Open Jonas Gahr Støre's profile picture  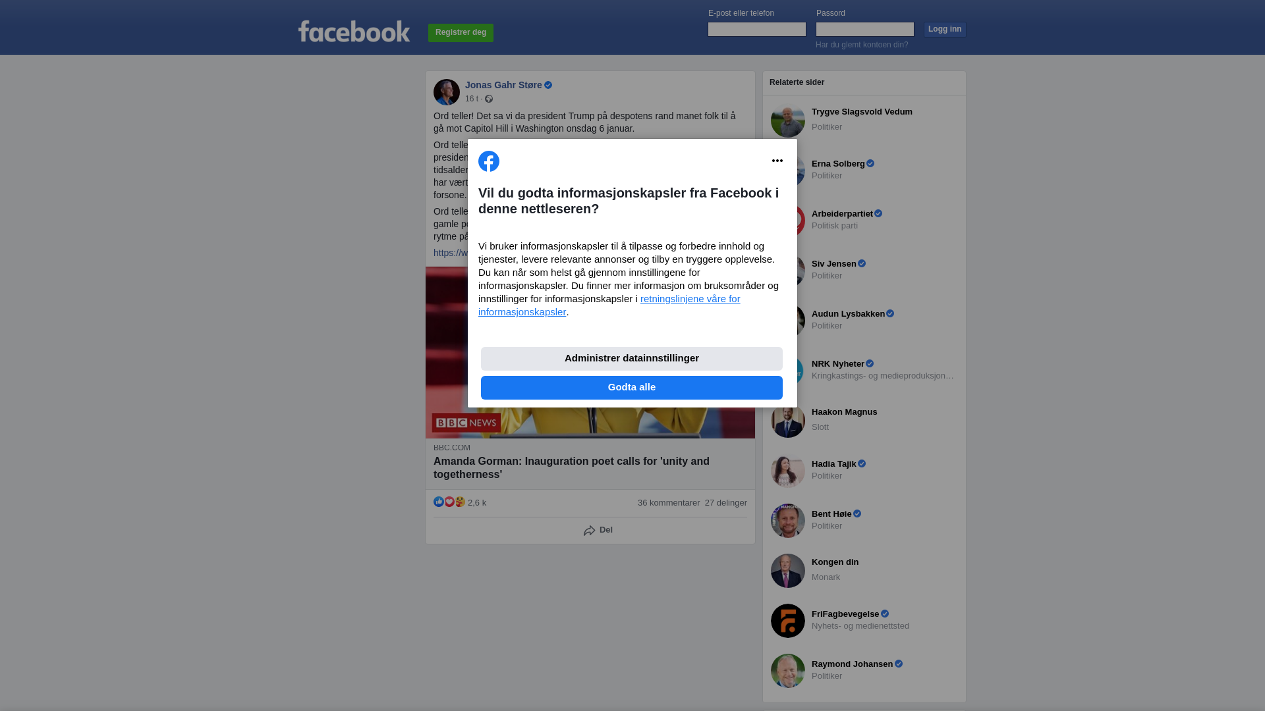447,92
